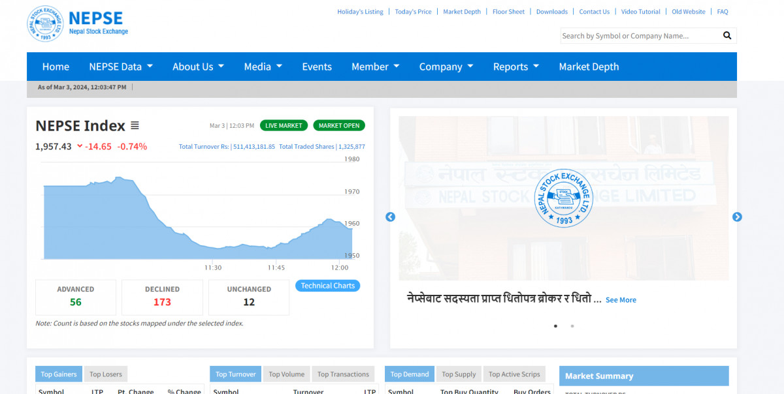
Task: Switch to the Top Volume tab
Action: coord(287,374)
